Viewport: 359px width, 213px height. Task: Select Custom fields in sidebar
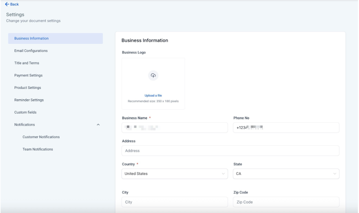coord(26,112)
